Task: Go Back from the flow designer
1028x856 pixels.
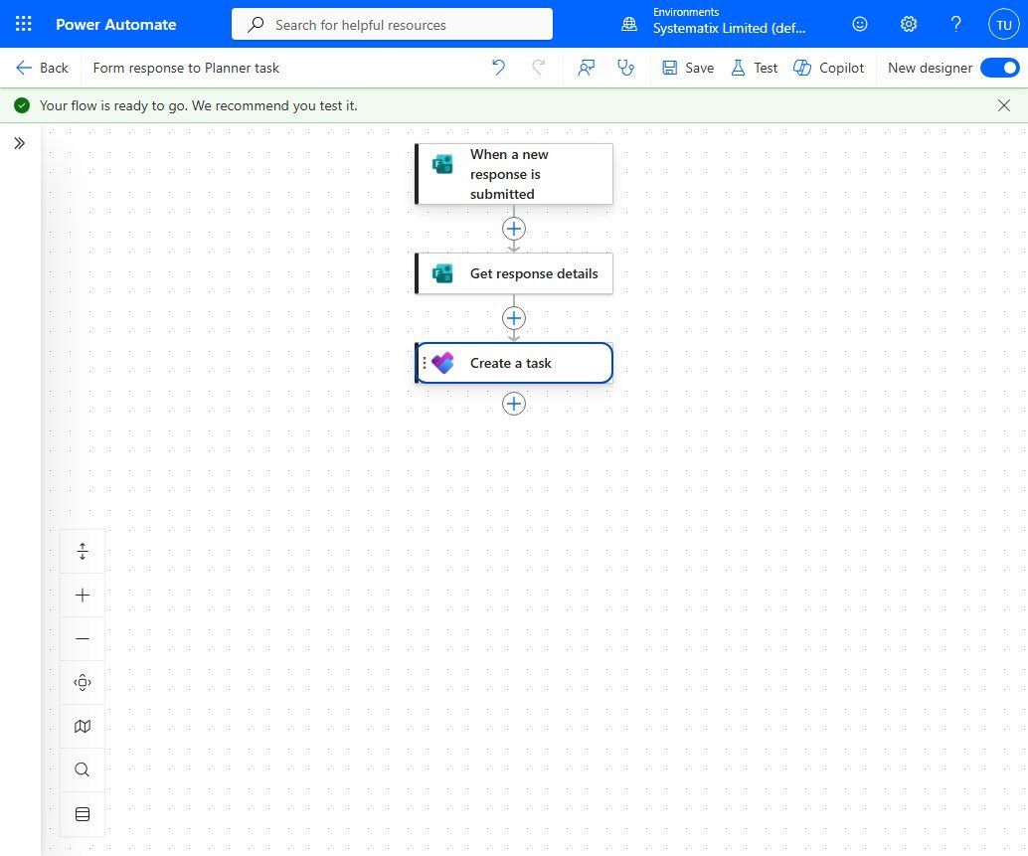Action: [x=42, y=68]
